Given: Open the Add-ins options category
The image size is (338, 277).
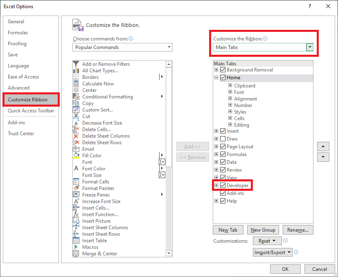Looking at the screenshot, I should pos(31,123).
